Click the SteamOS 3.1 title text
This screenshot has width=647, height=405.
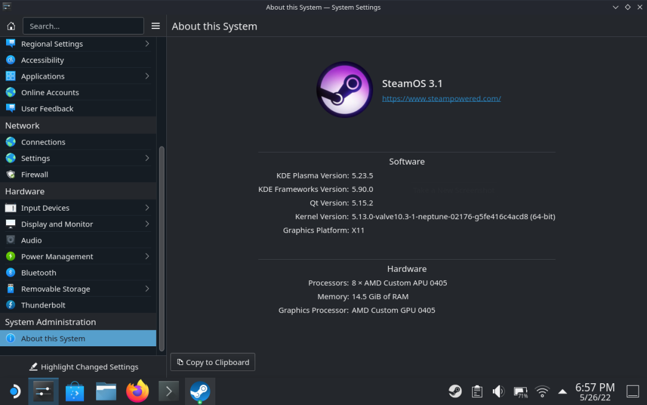(412, 84)
